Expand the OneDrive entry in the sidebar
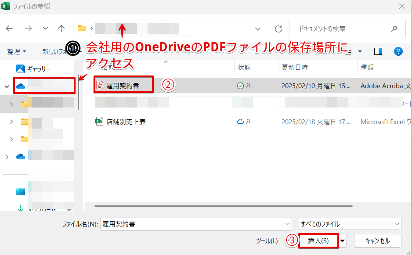 (x=7, y=86)
